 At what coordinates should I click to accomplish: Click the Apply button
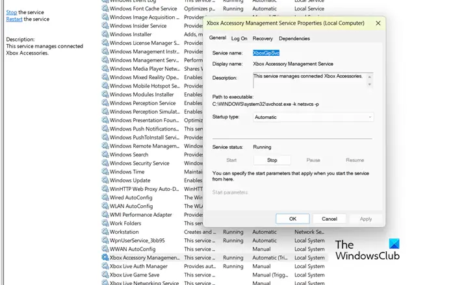(x=365, y=219)
